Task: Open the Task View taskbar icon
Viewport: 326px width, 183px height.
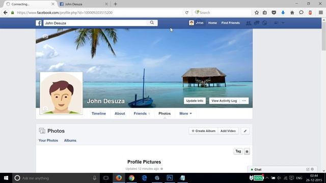Action: click(106, 178)
